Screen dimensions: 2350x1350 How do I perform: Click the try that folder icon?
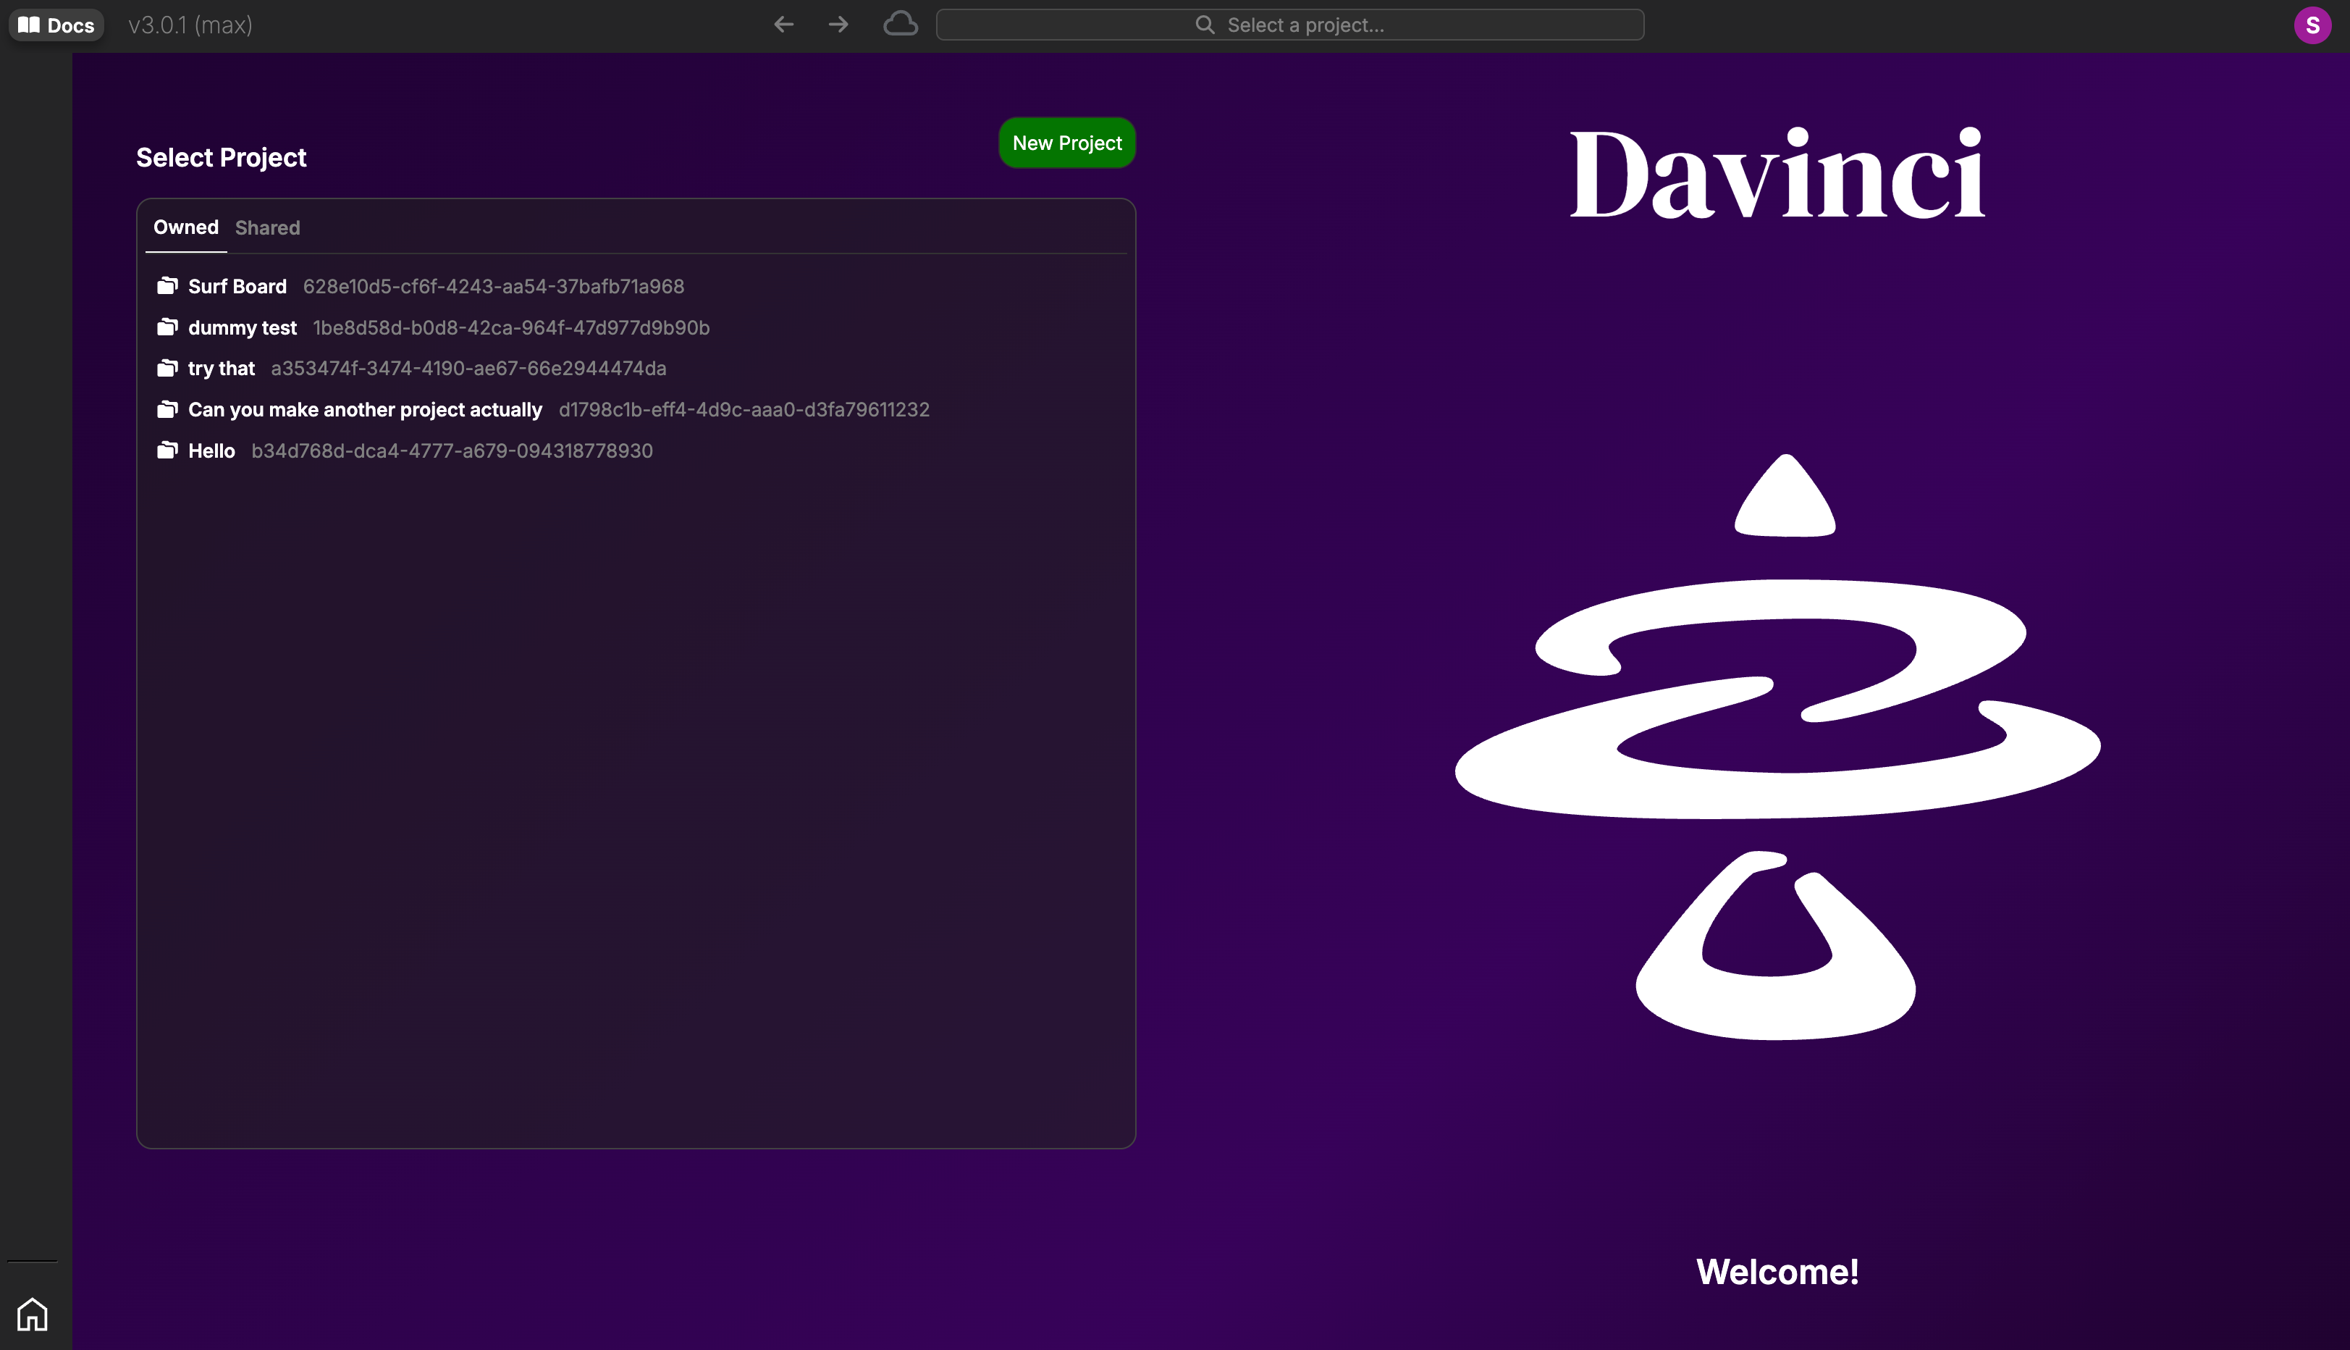[168, 368]
